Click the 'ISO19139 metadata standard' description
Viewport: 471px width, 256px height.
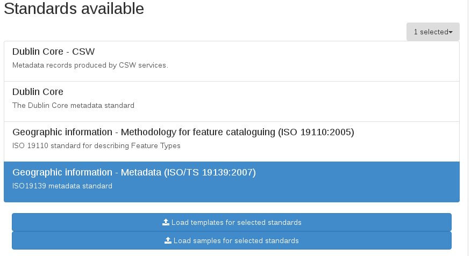[x=62, y=186]
